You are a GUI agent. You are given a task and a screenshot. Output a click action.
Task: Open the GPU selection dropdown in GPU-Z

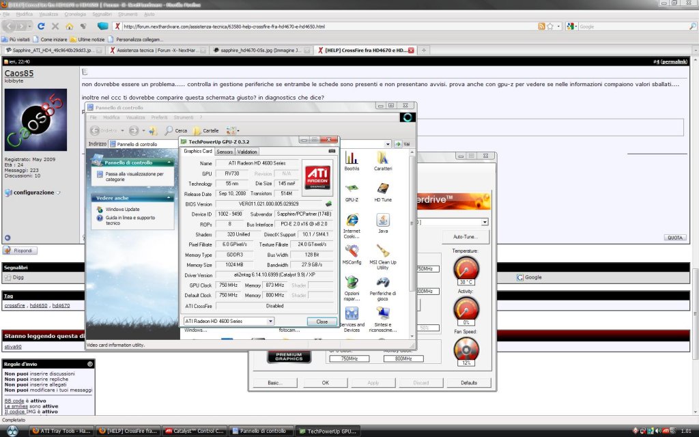(270, 321)
